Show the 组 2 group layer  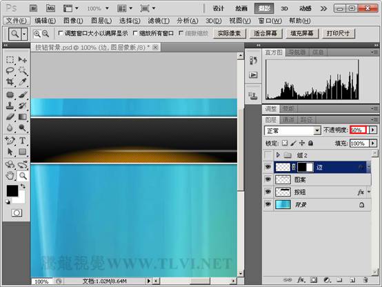point(268,155)
